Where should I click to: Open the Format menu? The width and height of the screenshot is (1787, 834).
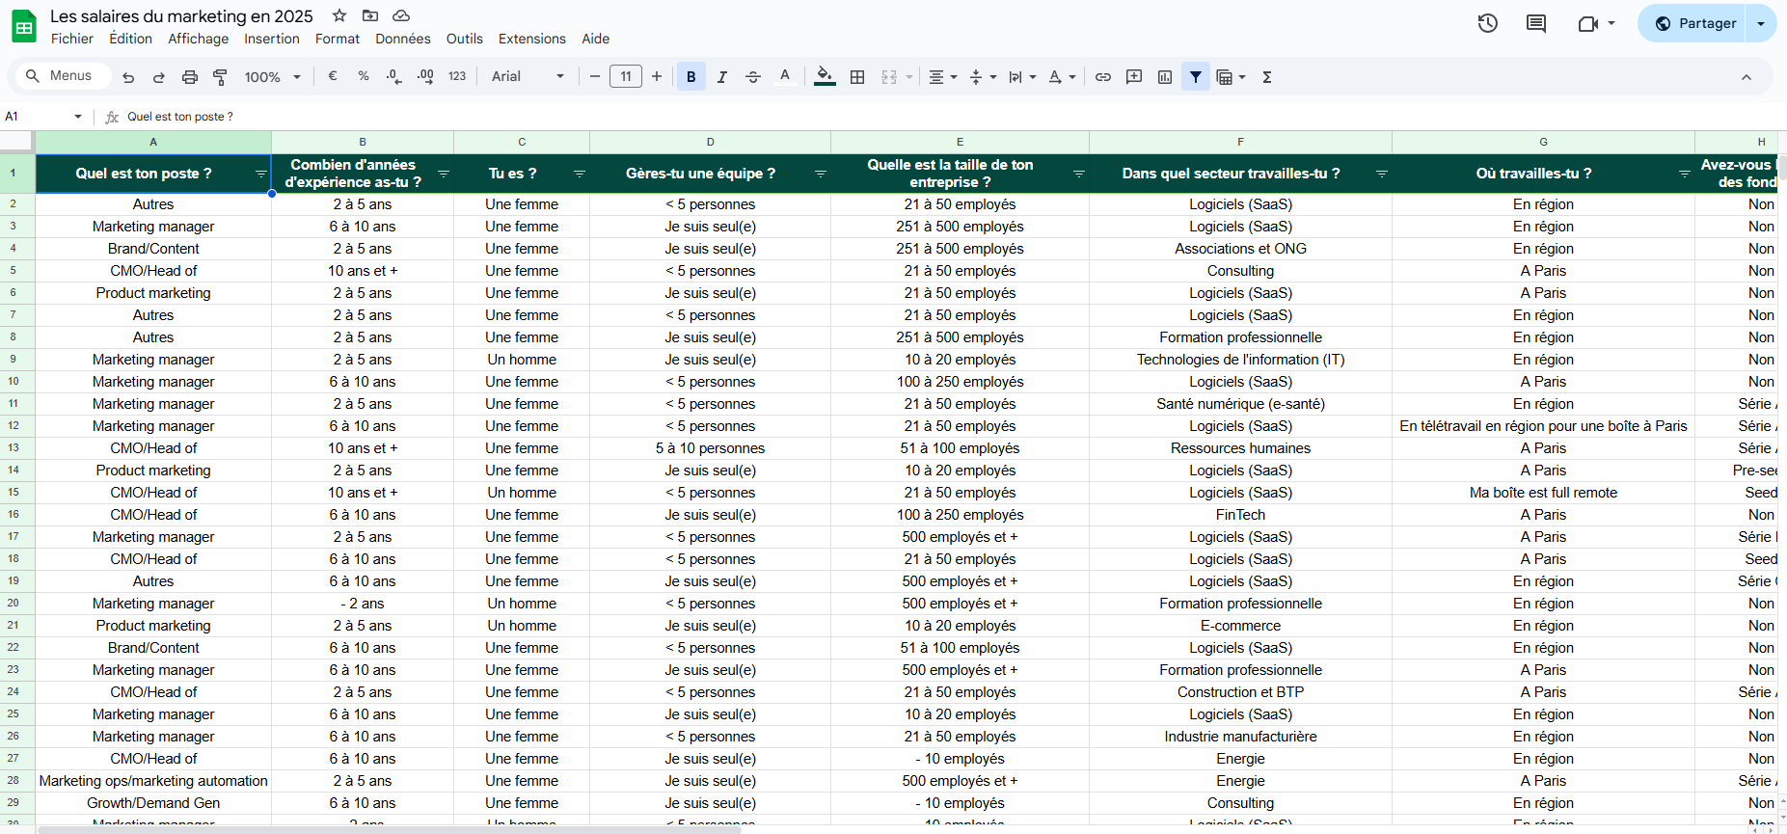[338, 39]
